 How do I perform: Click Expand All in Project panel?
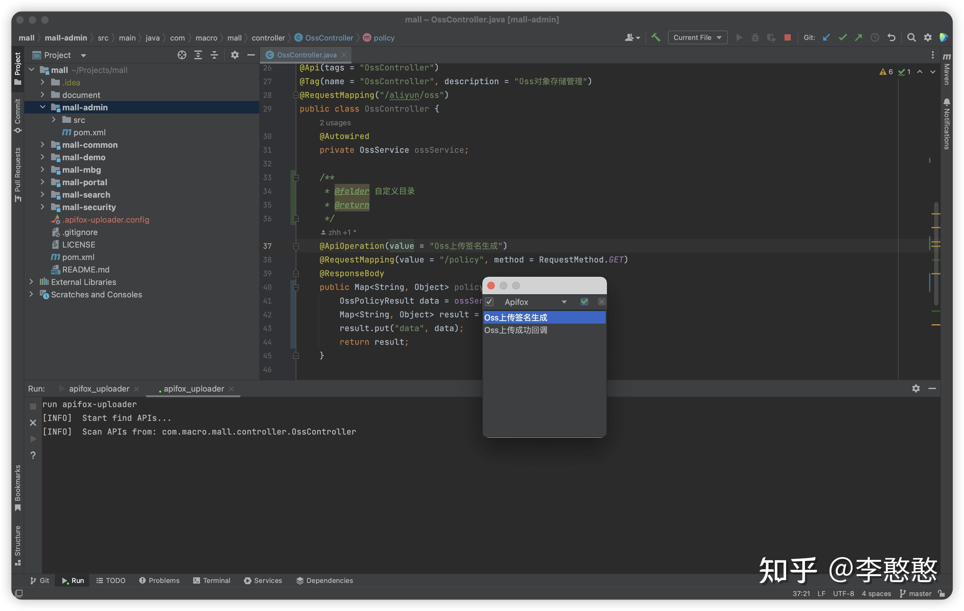[198, 55]
